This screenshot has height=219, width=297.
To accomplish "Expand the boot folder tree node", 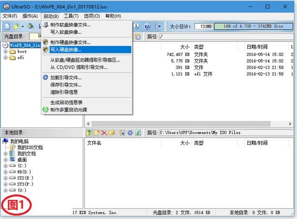I will (x=6, y=52).
